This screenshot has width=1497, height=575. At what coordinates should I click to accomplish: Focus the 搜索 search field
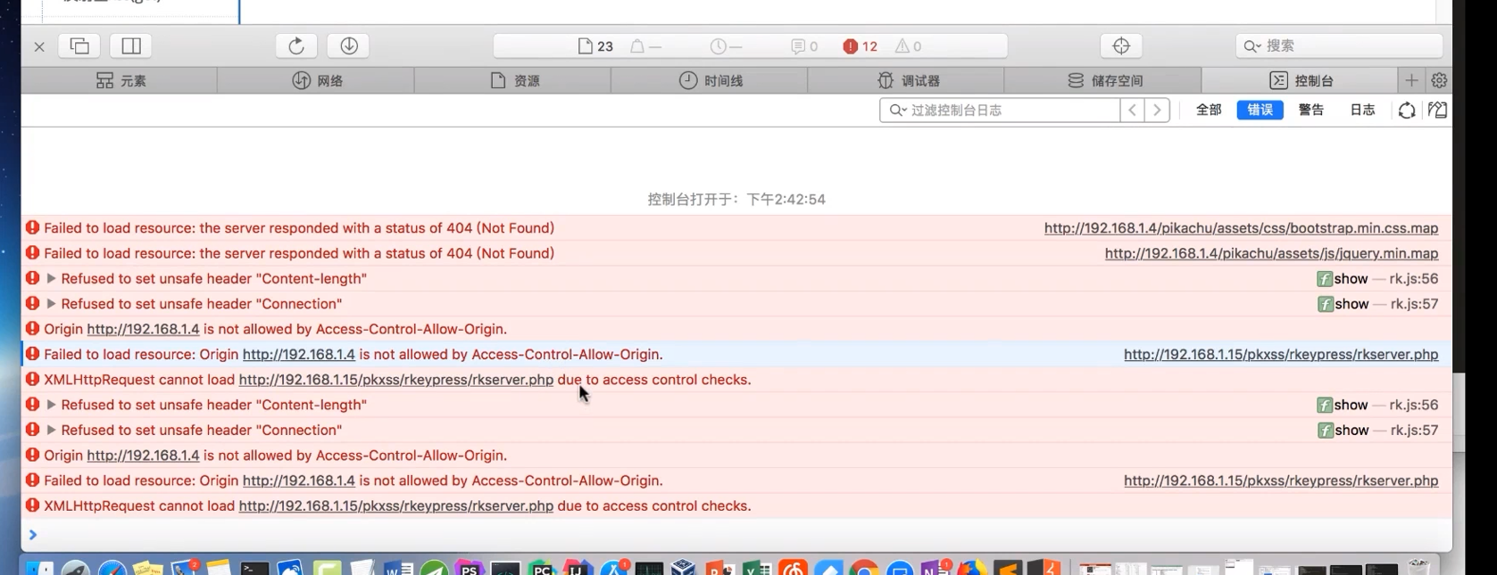[x=1339, y=45]
